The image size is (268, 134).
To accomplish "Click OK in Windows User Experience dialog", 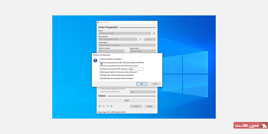I will (142, 84).
